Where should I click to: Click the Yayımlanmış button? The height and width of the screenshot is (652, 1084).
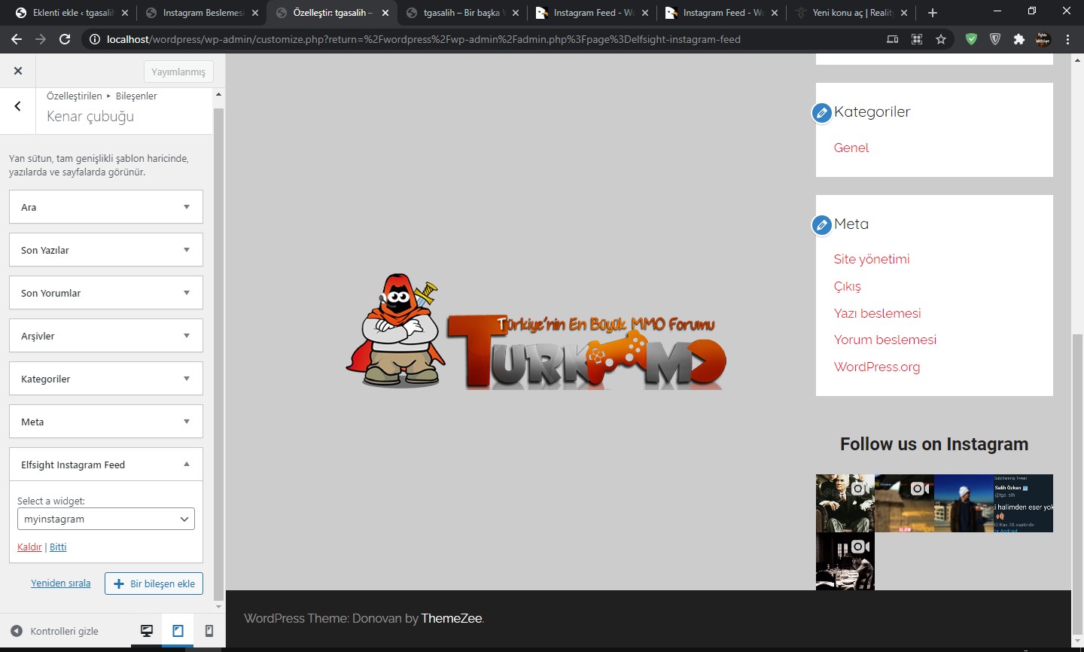[x=178, y=72]
